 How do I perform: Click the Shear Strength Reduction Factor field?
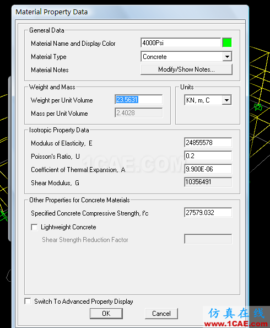pos(208,239)
